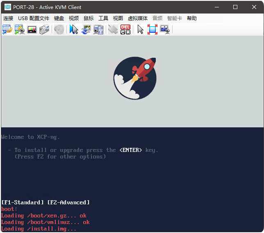Click the "Loading /boot/vmlinuz... ok" line

[x=45, y=222]
